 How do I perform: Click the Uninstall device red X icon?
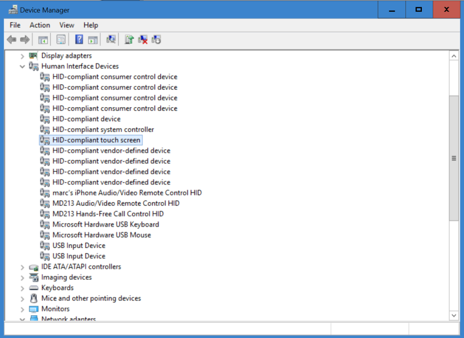(143, 40)
